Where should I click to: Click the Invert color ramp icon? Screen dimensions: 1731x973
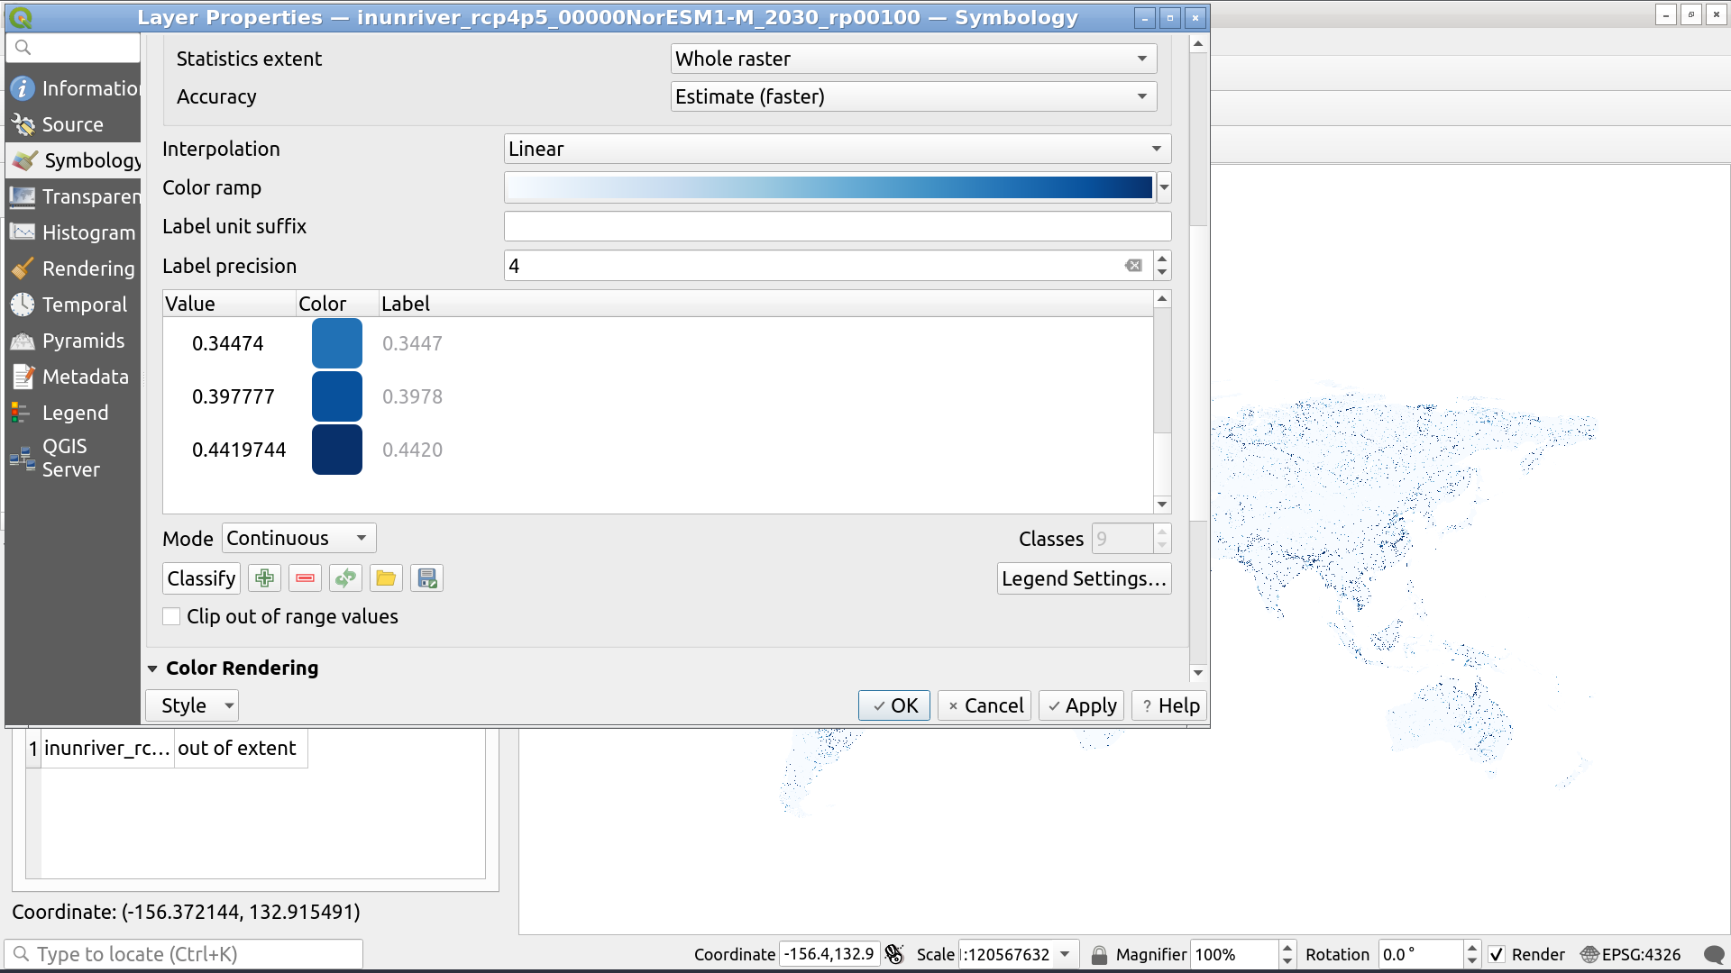(344, 578)
